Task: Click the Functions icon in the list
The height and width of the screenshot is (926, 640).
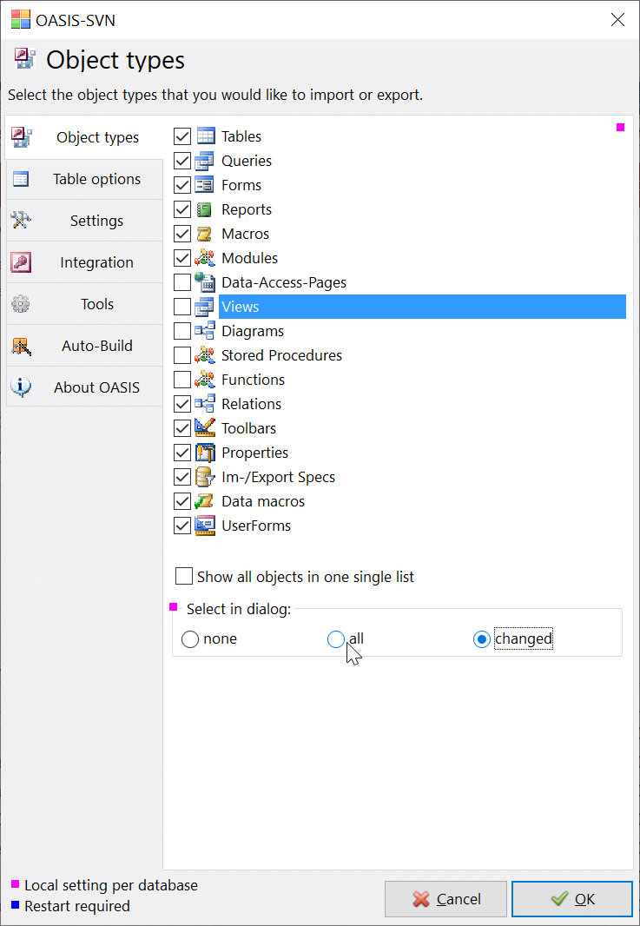Action: pos(206,380)
